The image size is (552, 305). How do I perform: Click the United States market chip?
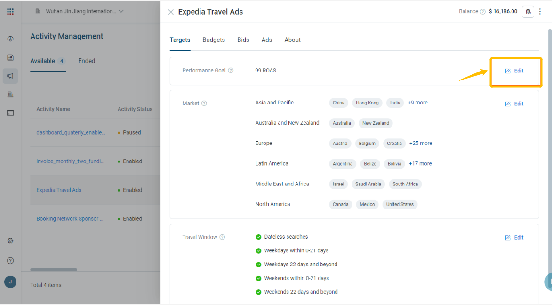[400, 204]
